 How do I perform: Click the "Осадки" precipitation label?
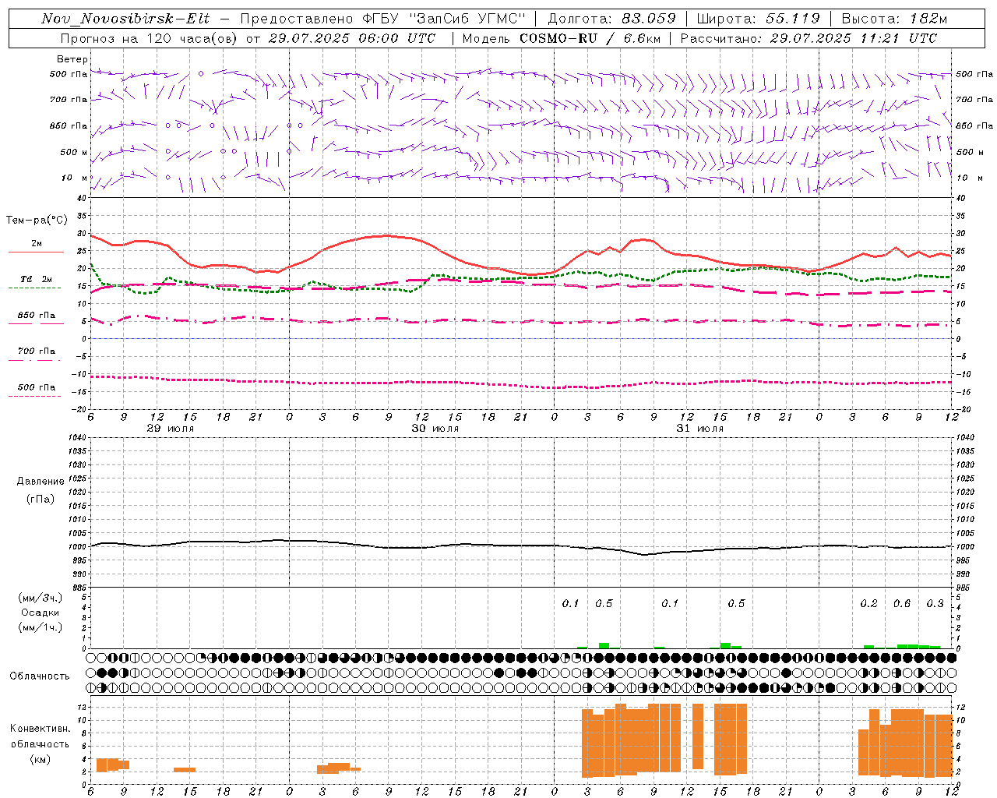41,613
